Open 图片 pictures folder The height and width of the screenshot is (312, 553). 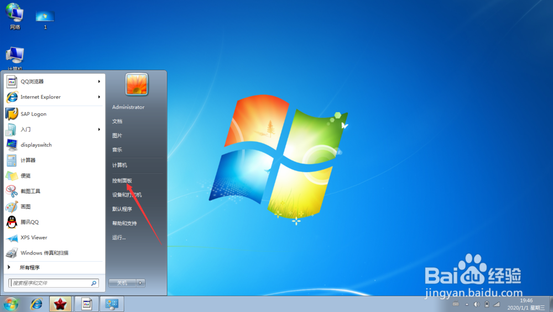coord(117,135)
